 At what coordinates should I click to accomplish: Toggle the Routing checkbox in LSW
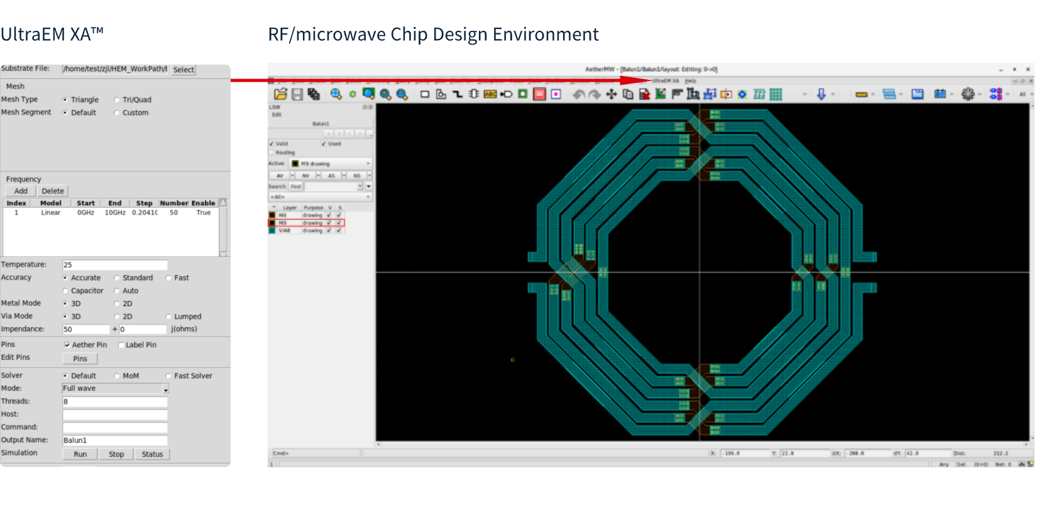point(272,153)
